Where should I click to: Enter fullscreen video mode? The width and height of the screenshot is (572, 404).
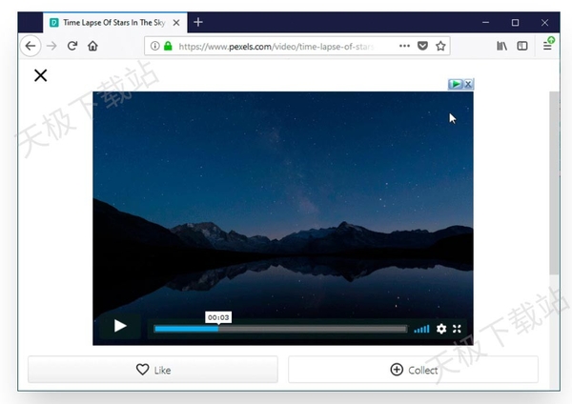point(457,329)
